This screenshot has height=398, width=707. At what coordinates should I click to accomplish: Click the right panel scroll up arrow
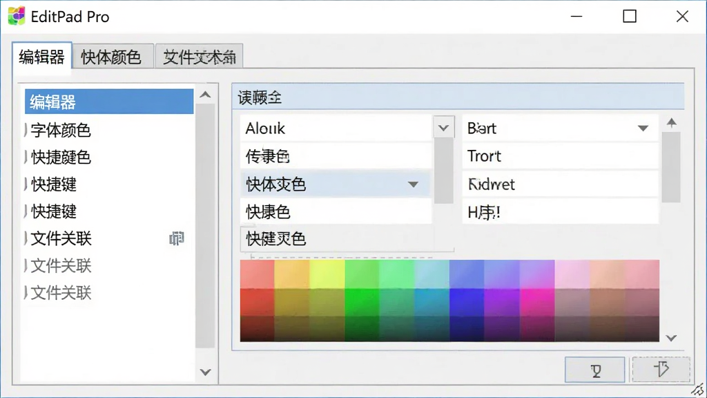click(x=672, y=123)
